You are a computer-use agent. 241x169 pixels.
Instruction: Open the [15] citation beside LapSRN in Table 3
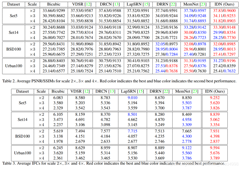140,91
